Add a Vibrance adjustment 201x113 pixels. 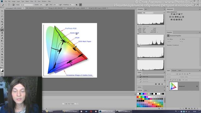[182, 14]
